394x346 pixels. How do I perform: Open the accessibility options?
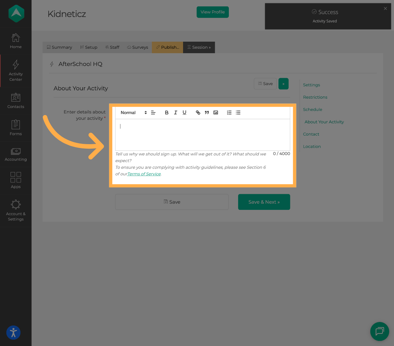coord(13,333)
